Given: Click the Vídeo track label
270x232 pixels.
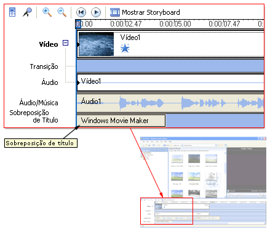Looking at the screenshot, I should (49, 44).
